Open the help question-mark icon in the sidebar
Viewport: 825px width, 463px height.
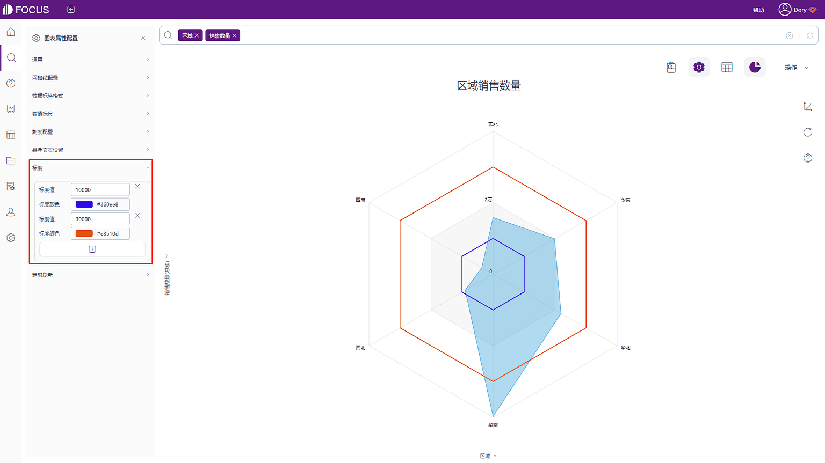11,83
